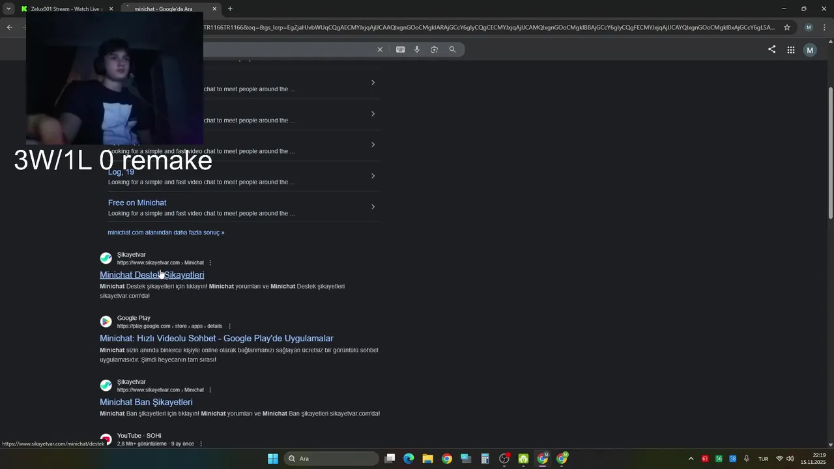Close the minichat search tab
Image resolution: width=834 pixels, height=469 pixels.
(x=214, y=9)
